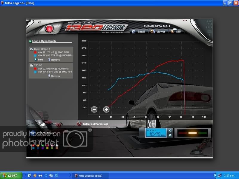Launch Internet Explorer from quick launch

pyautogui.click(x=56, y=175)
